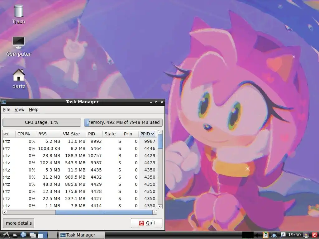Select the Task Manager taskbar window button

pos(82,235)
